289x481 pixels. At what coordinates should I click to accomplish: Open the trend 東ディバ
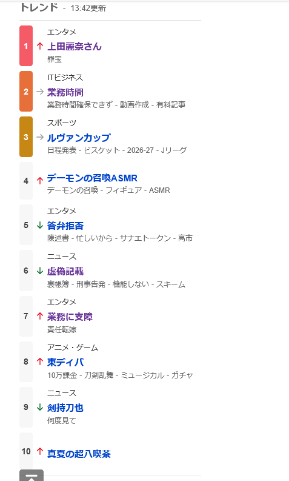pos(65,362)
